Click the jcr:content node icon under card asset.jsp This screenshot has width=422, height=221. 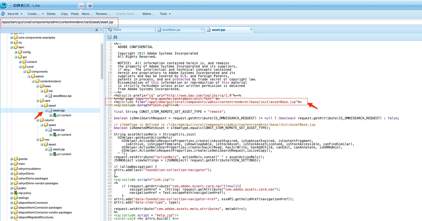click(55, 115)
